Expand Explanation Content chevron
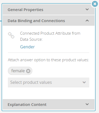Image resolution: width=99 pixels, height=113 pixels. point(87,104)
